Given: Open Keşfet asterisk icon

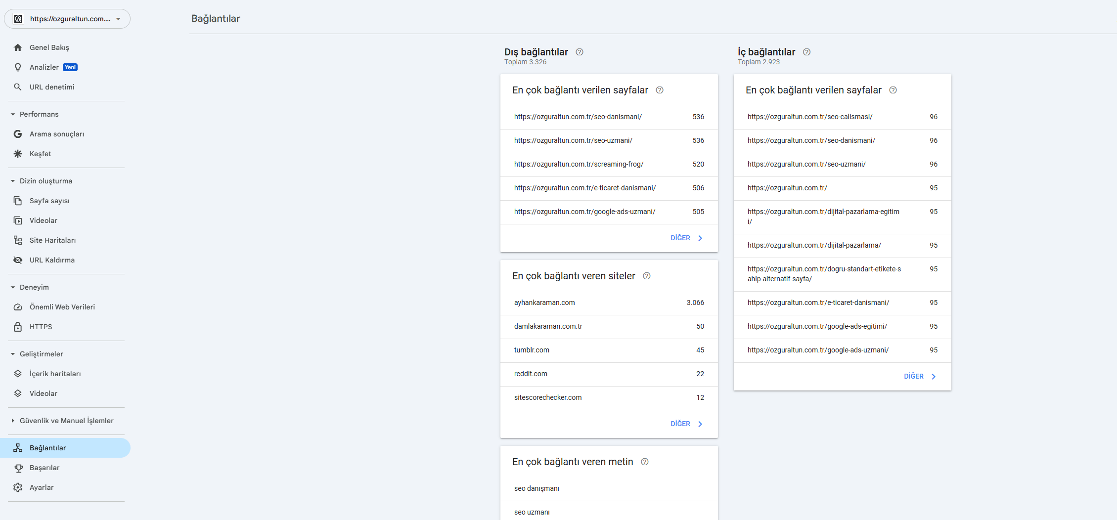Looking at the screenshot, I should pos(18,154).
